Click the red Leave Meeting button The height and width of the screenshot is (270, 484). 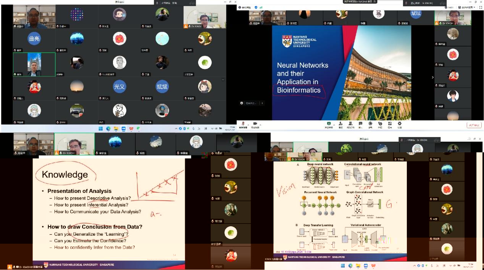pyautogui.click(x=474, y=125)
